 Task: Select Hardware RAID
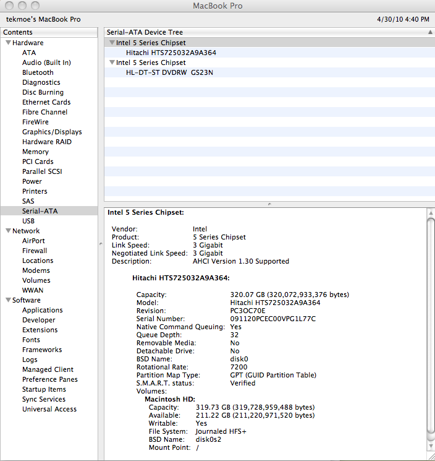point(47,142)
